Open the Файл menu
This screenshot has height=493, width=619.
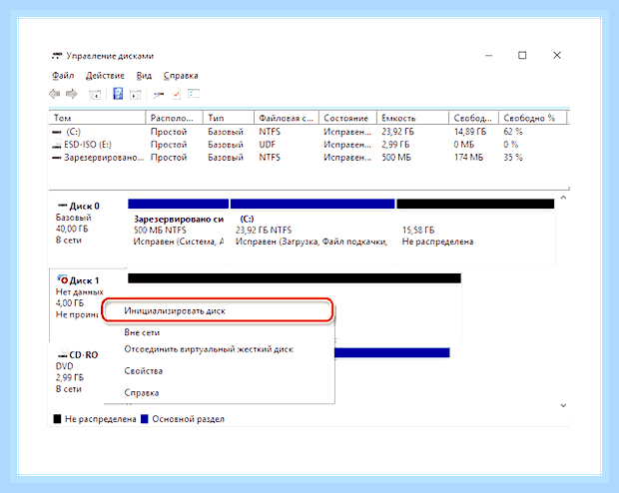click(x=63, y=76)
